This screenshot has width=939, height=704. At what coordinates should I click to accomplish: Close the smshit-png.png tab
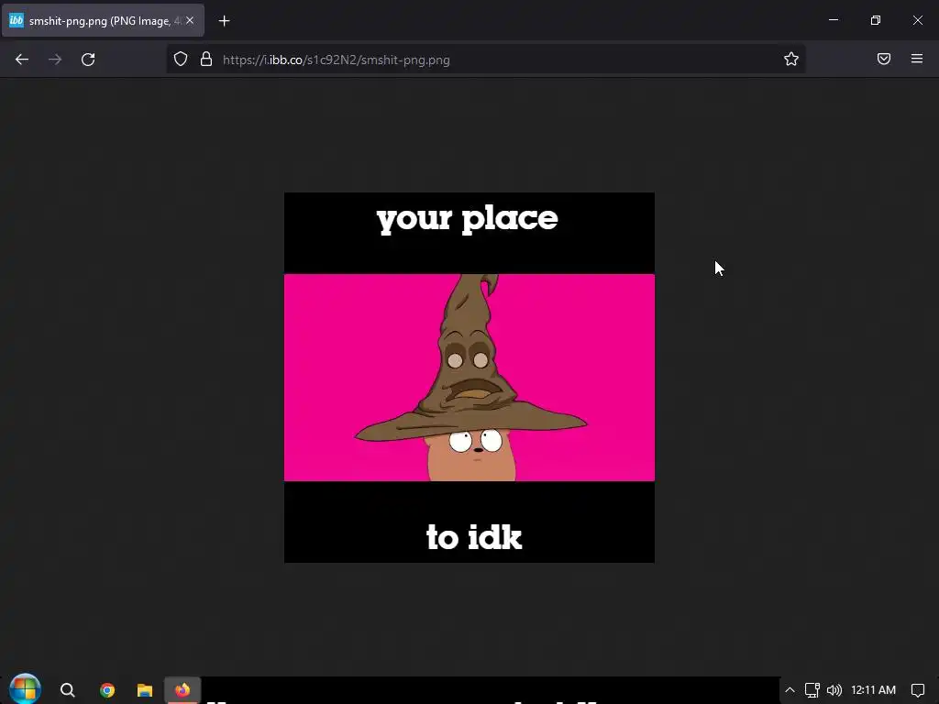tap(190, 20)
